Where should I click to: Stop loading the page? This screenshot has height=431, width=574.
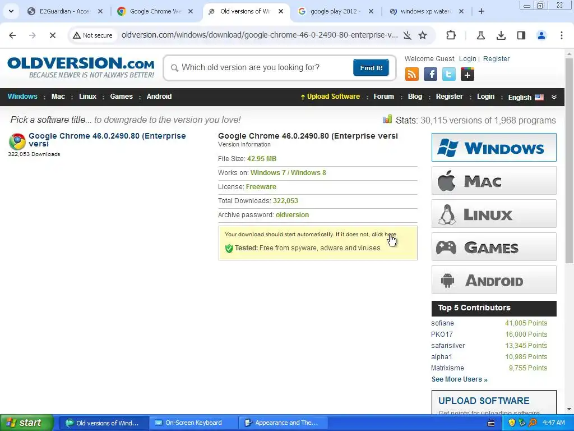52,35
